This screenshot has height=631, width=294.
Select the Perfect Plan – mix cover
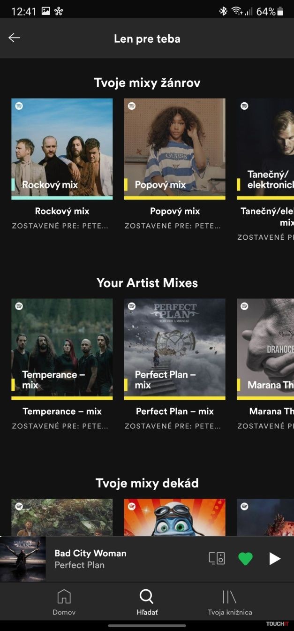174,349
